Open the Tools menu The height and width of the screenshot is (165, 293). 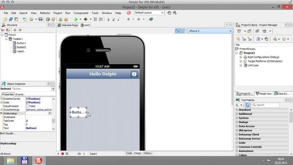click(95, 13)
